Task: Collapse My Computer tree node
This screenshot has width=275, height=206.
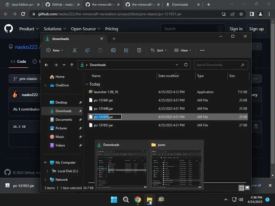Action: [x=45, y=163]
